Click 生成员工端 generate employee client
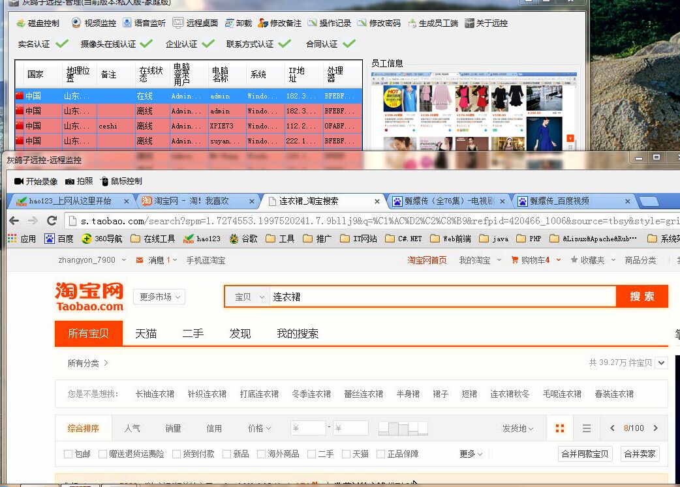This screenshot has width=680, height=487. [433, 23]
